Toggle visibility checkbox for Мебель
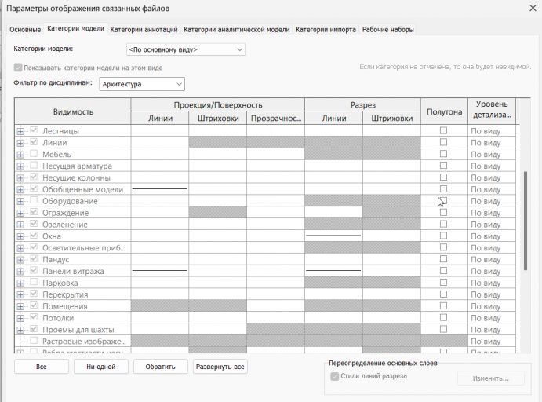The image size is (542, 402). tap(34, 154)
